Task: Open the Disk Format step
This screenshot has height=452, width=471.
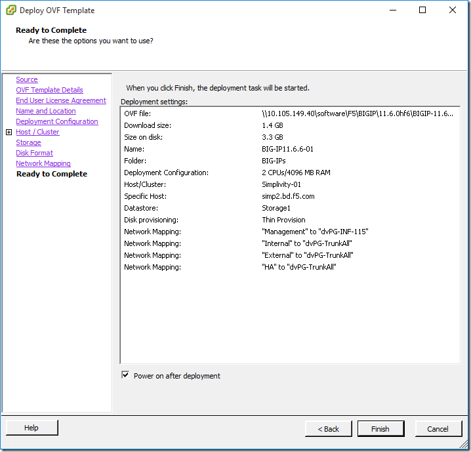Action: pyautogui.click(x=34, y=154)
